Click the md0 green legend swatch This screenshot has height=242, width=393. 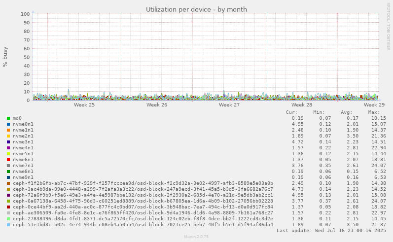(8, 118)
